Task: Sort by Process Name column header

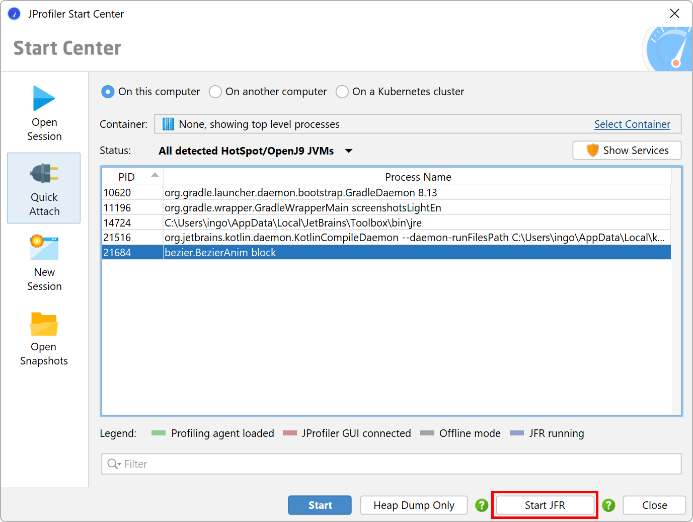Action: (417, 177)
